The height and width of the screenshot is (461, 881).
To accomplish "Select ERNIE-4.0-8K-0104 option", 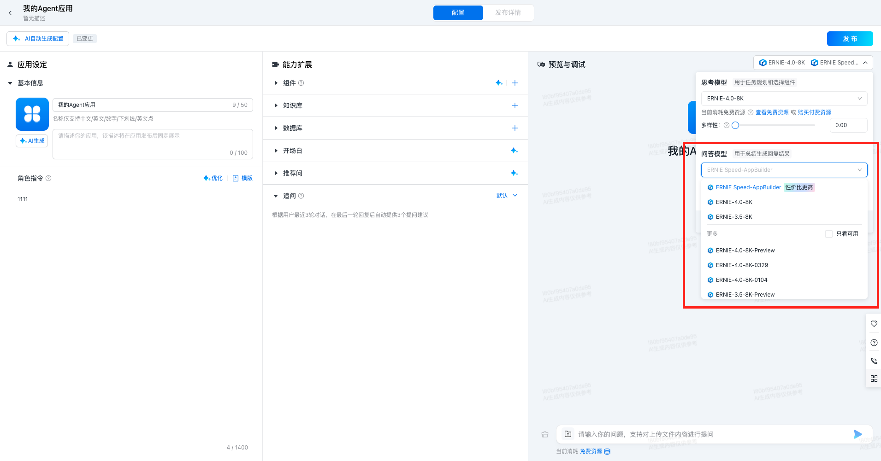I will coord(784,280).
